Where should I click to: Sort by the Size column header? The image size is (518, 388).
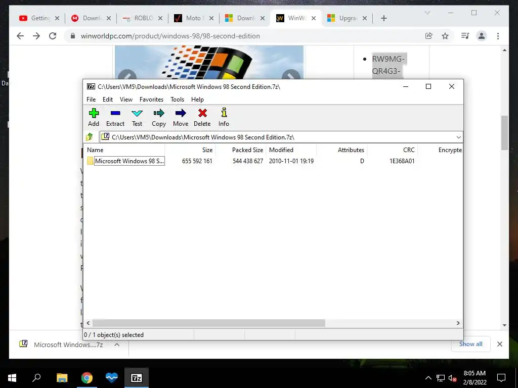coord(190,150)
